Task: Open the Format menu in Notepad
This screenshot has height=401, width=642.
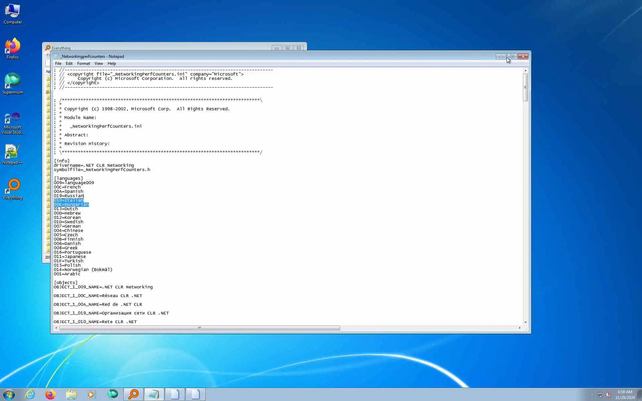Action: [83, 63]
